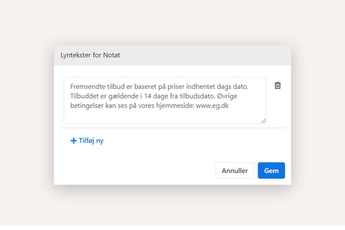
Task: Click Annuller to cancel changes
Action: click(235, 170)
